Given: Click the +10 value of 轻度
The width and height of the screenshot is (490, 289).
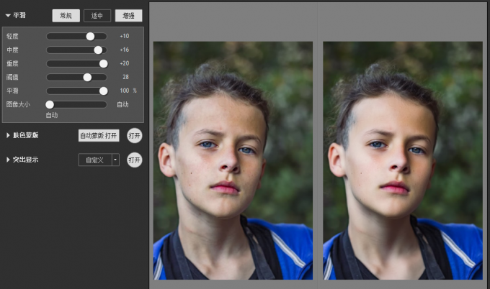Looking at the screenshot, I should click(x=124, y=36).
